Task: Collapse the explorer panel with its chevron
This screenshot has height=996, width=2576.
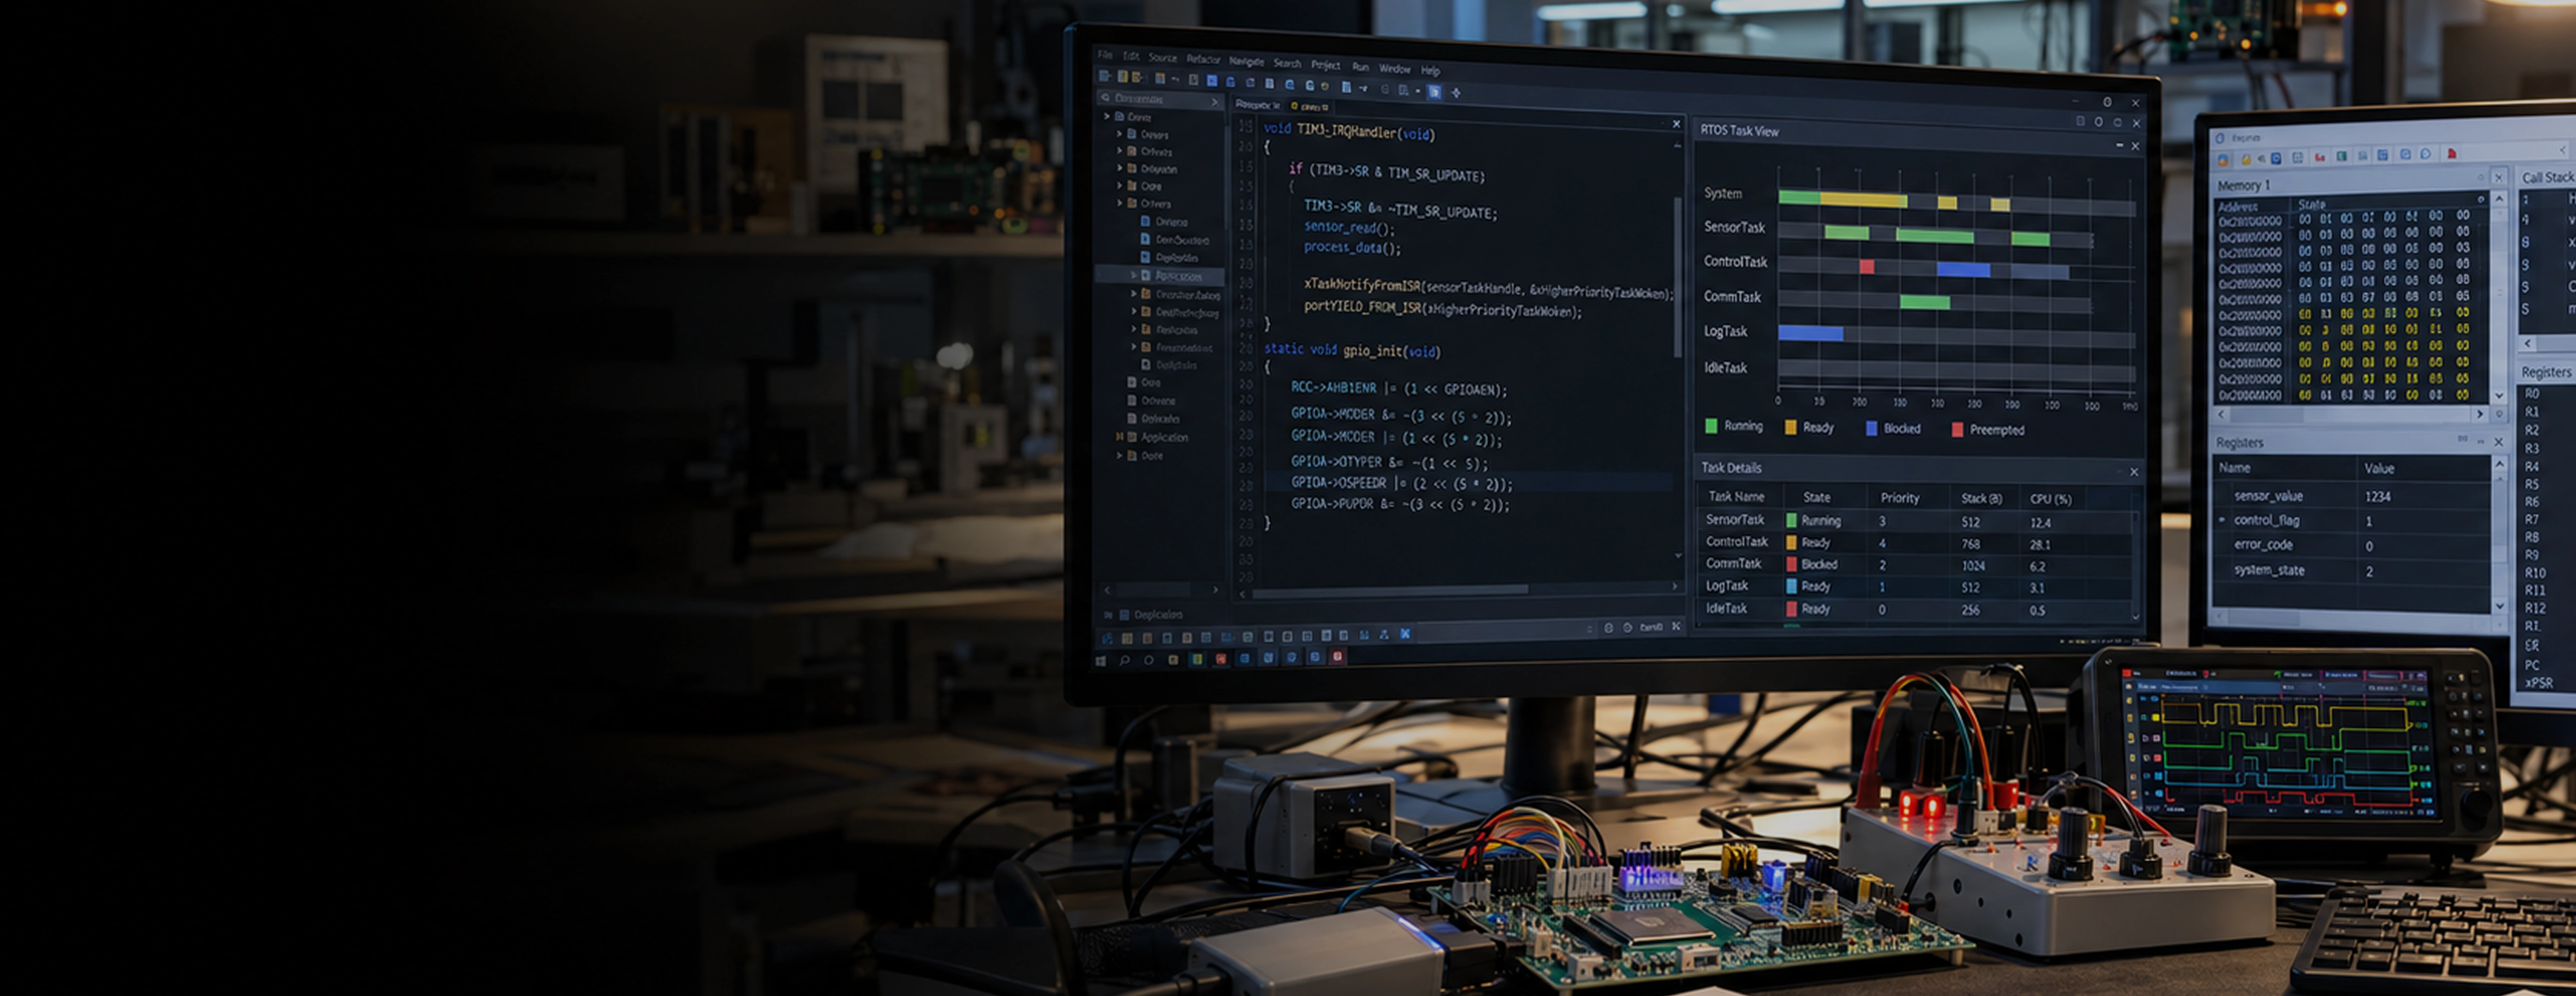Action: (x=1214, y=101)
